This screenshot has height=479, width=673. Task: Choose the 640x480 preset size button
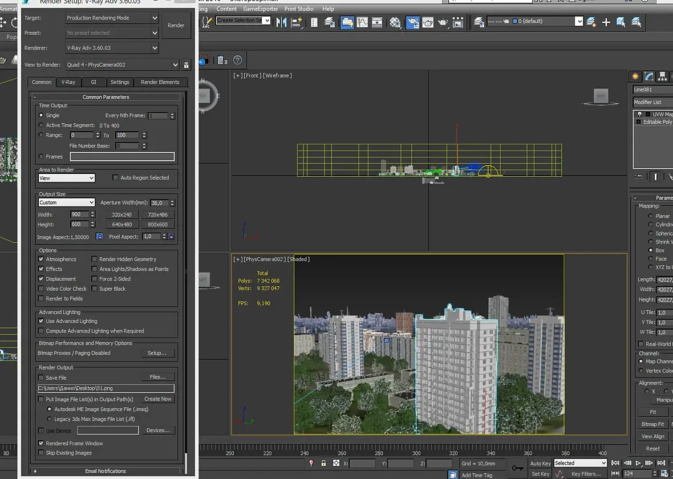point(121,225)
